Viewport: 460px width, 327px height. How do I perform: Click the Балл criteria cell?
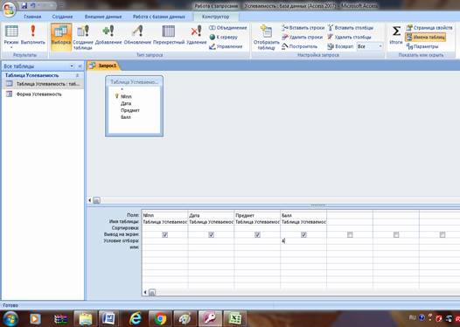303,240
